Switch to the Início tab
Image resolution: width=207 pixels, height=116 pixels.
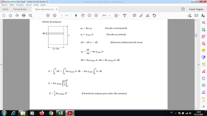(x=5, y=9)
